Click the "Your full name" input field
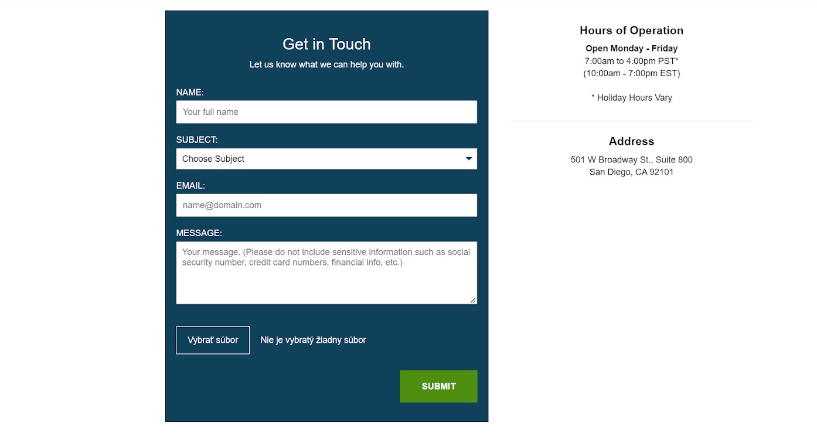Image resolution: width=817 pixels, height=436 pixels. click(326, 112)
